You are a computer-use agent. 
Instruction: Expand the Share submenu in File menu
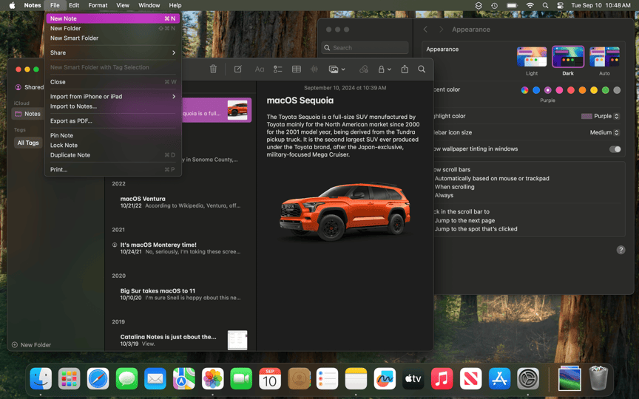(113, 52)
